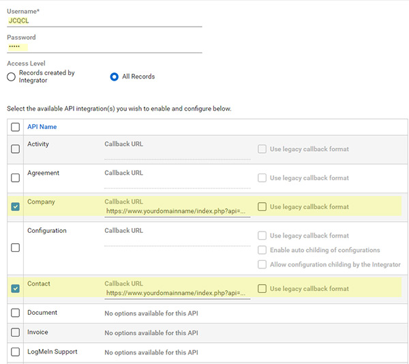Check Contact 'Use legacy callback format'

pos(262,289)
